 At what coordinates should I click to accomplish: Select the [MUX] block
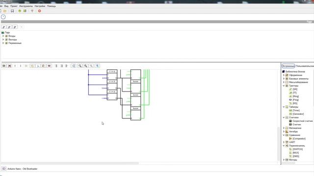pos(296,153)
